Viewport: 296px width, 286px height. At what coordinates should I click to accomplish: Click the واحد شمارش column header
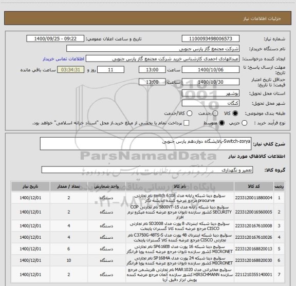(x=106, y=186)
